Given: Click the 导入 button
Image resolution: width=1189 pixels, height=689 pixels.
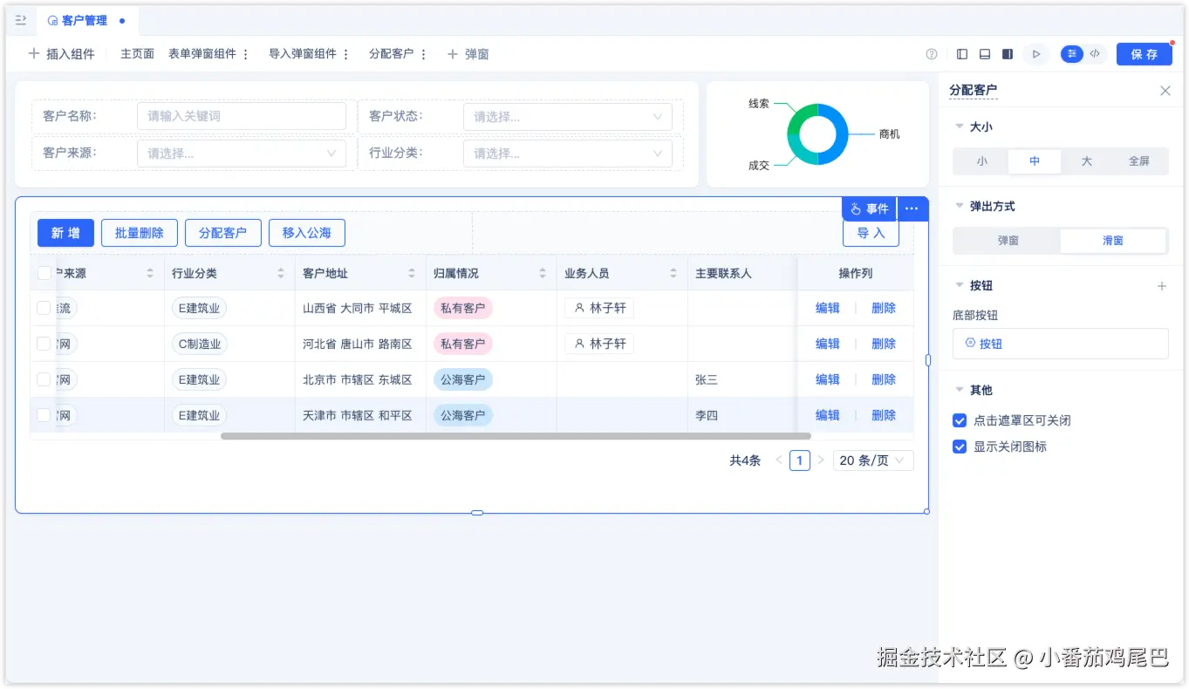Looking at the screenshot, I should [x=871, y=233].
